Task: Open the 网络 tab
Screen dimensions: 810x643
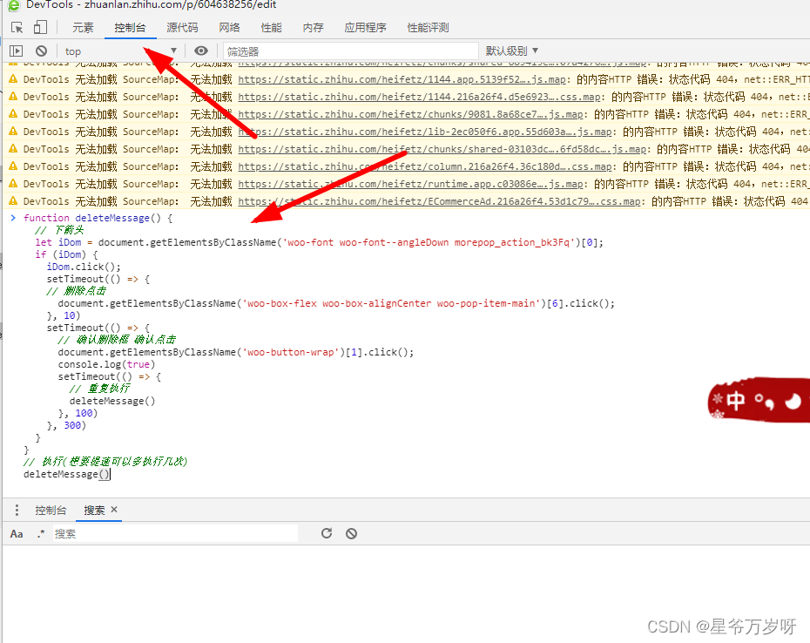Action: pyautogui.click(x=229, y=27)
